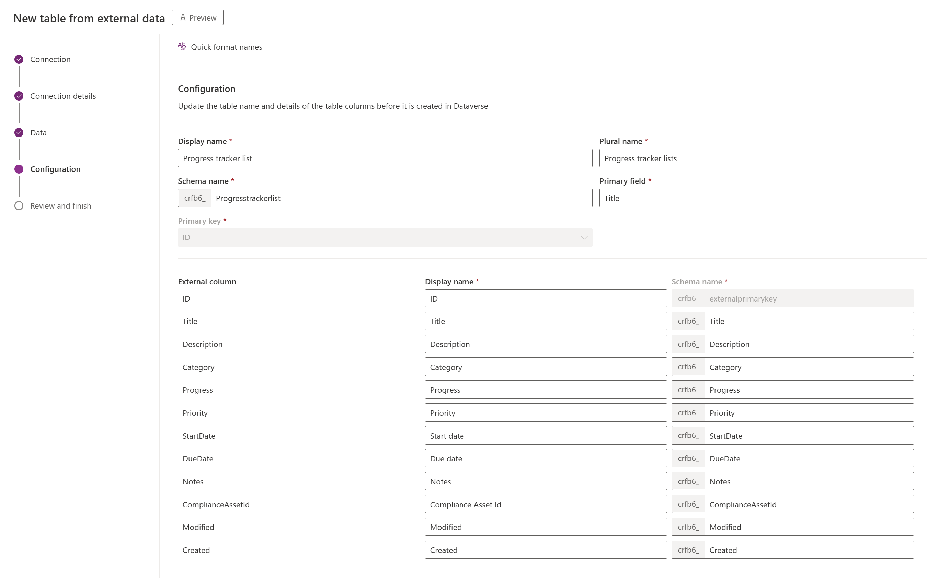Edit the Display name field for Progress
The width and height of the screenshot is (927, 578).
coord(545,390)
